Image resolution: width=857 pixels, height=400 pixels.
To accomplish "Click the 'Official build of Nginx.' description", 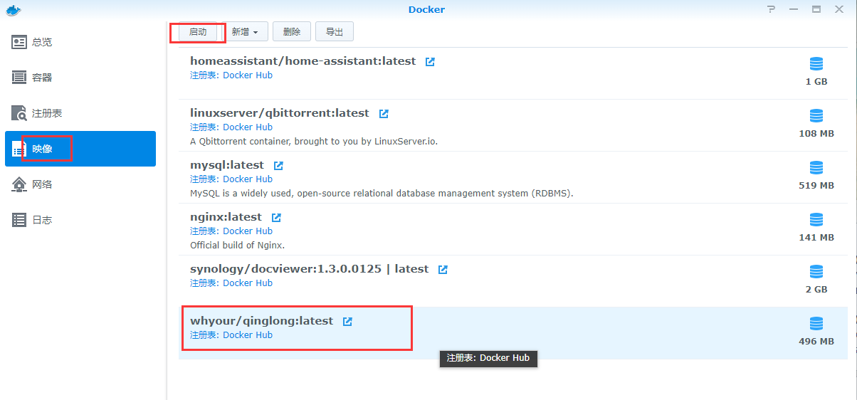I will (x=237, y=246).
